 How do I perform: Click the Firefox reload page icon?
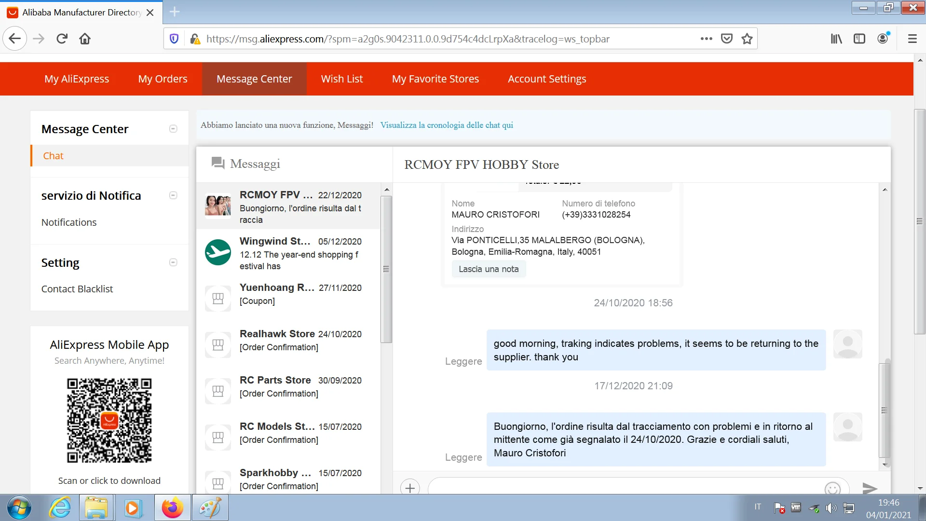click(62, 39)
